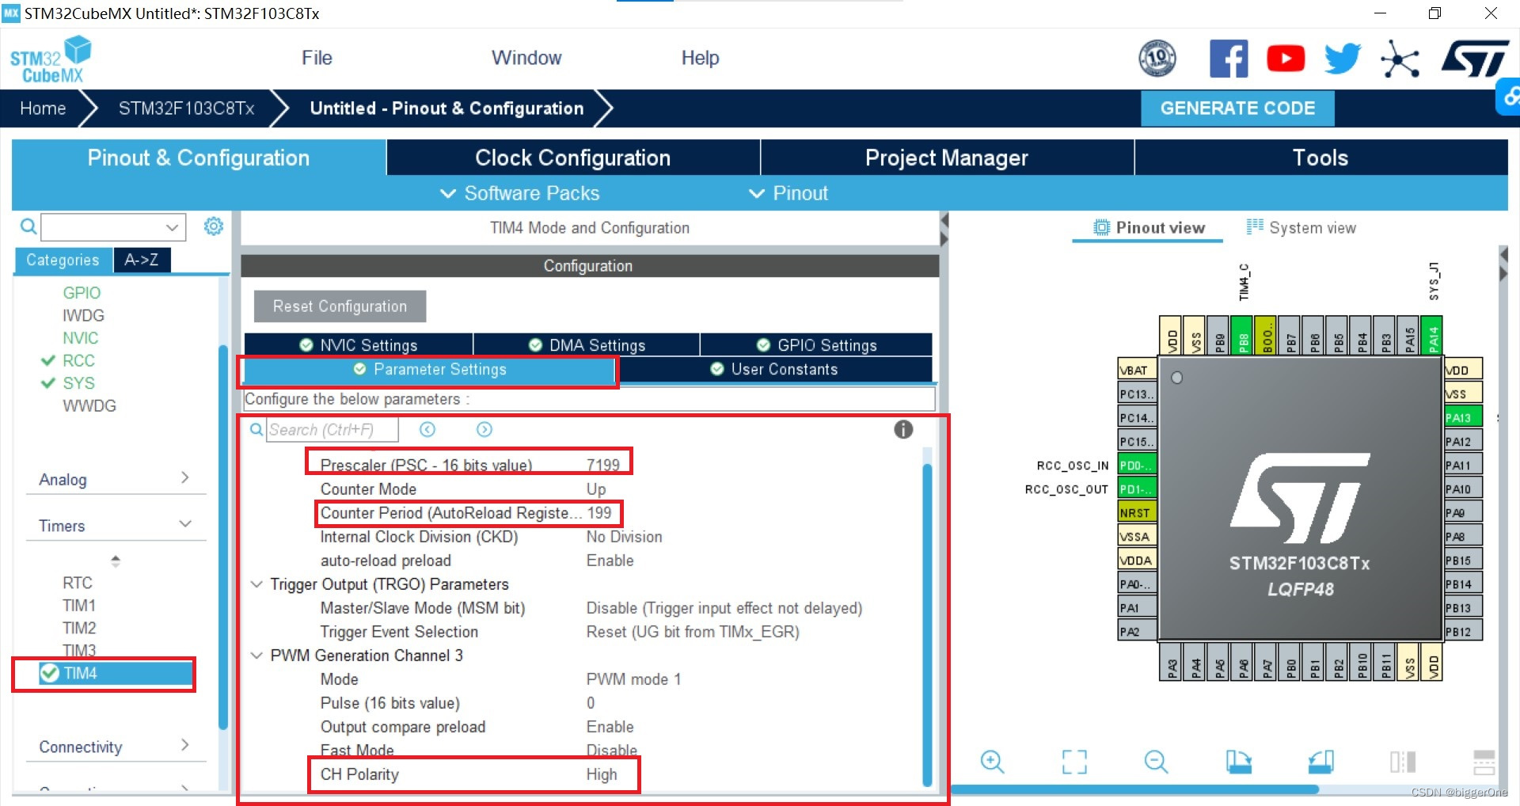Focus the parameter Search (Ctrl+F) field
Screen dimensions: 1520x806
331,429
